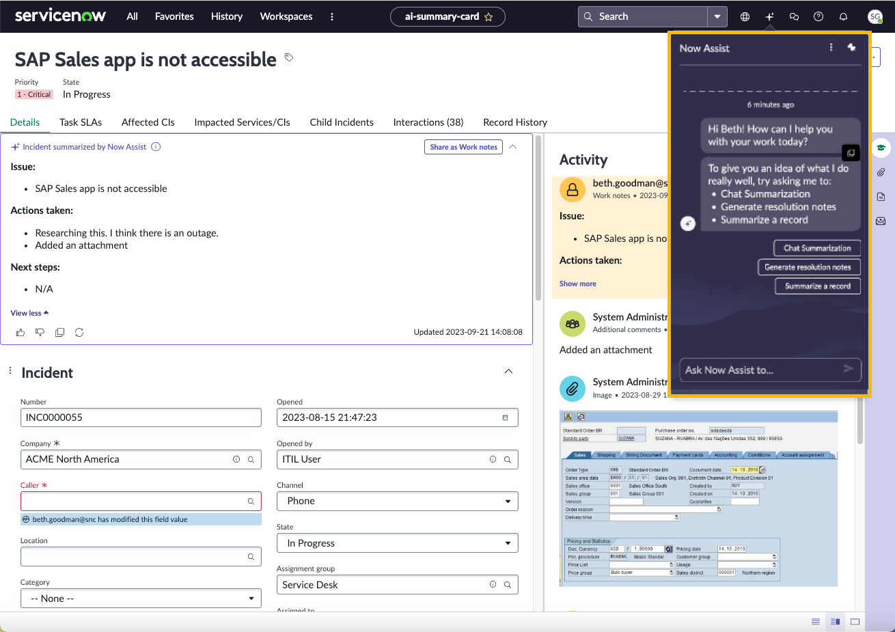Open the email envelope icon in sidebar
Viewport: 895px width, 632px height.
881,221
